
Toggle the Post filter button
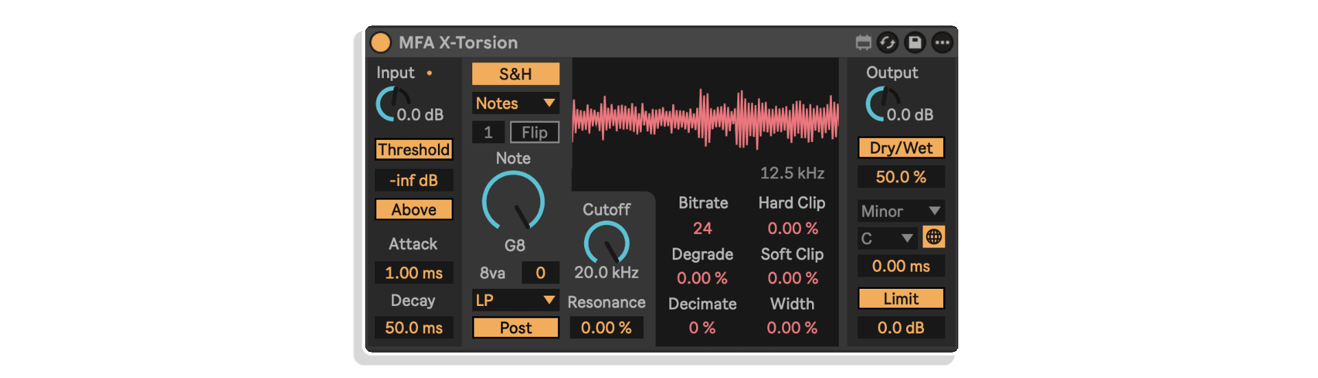(x=516, y=328)
